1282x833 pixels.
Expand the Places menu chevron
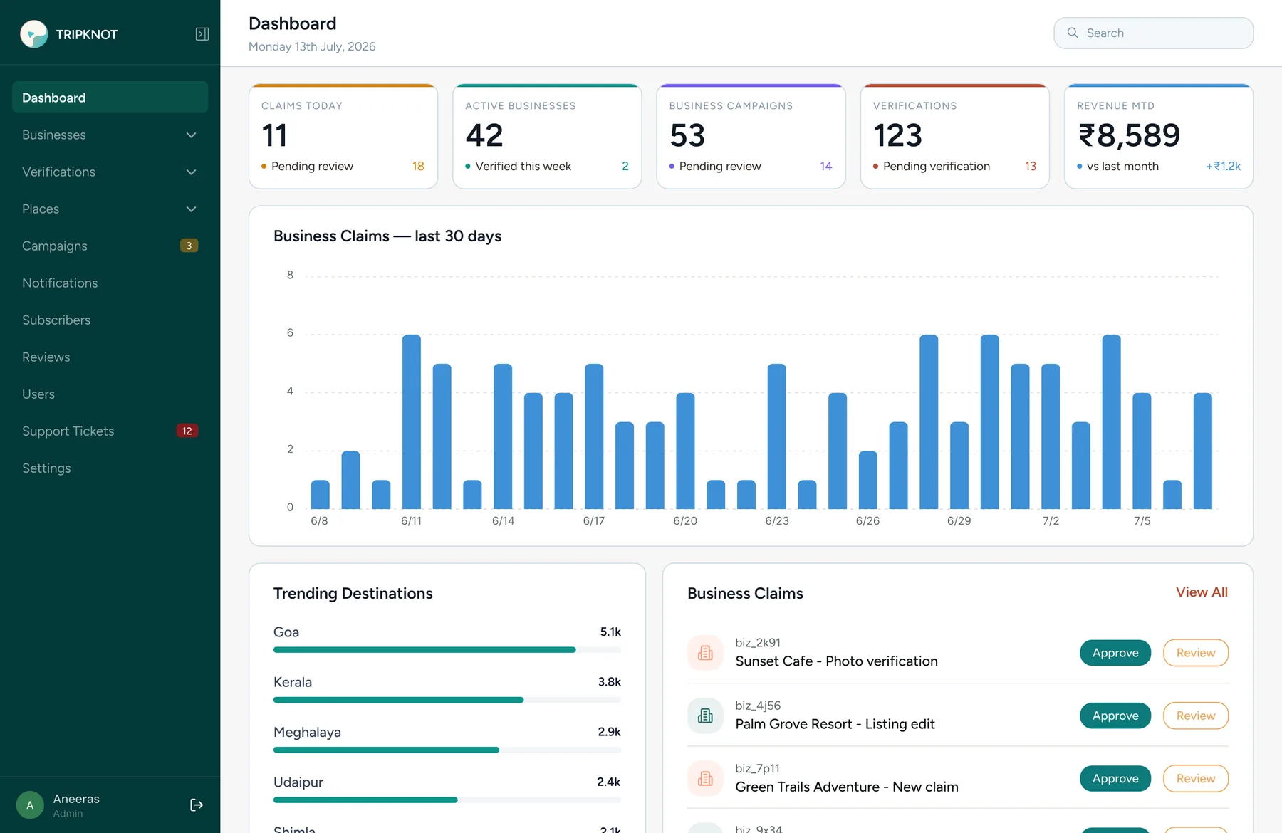(x=191, y=209)
